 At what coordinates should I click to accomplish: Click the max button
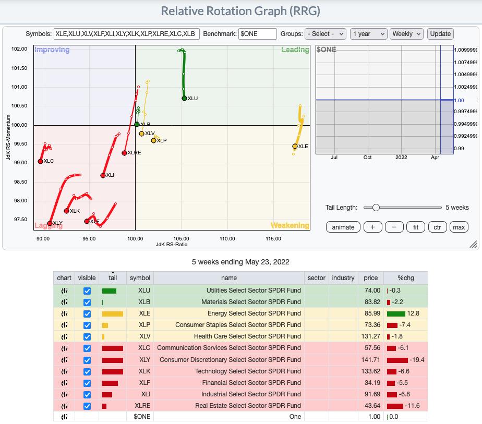459,227
